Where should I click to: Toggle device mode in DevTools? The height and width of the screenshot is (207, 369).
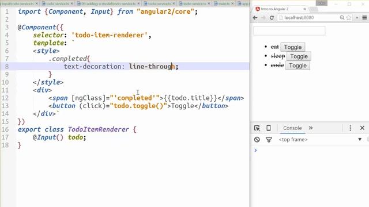(x=269, y=128)
